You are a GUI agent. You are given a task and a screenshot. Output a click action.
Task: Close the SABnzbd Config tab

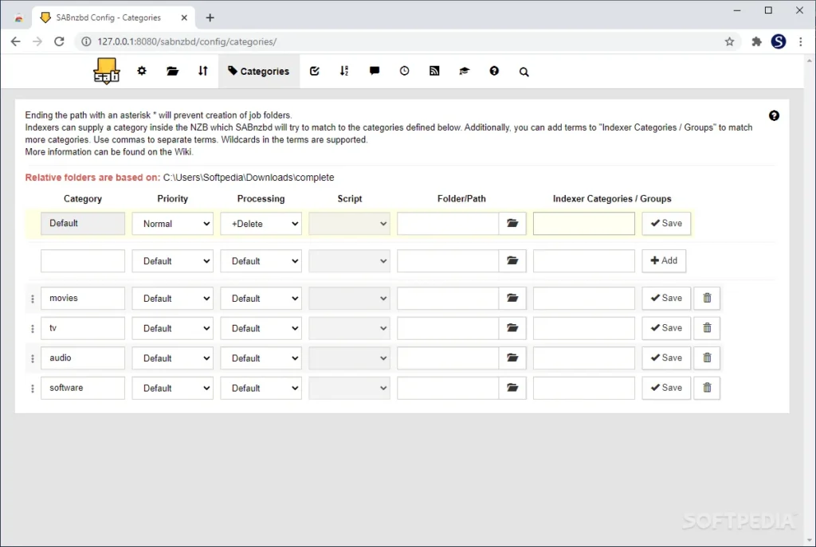tap(184, 18)
